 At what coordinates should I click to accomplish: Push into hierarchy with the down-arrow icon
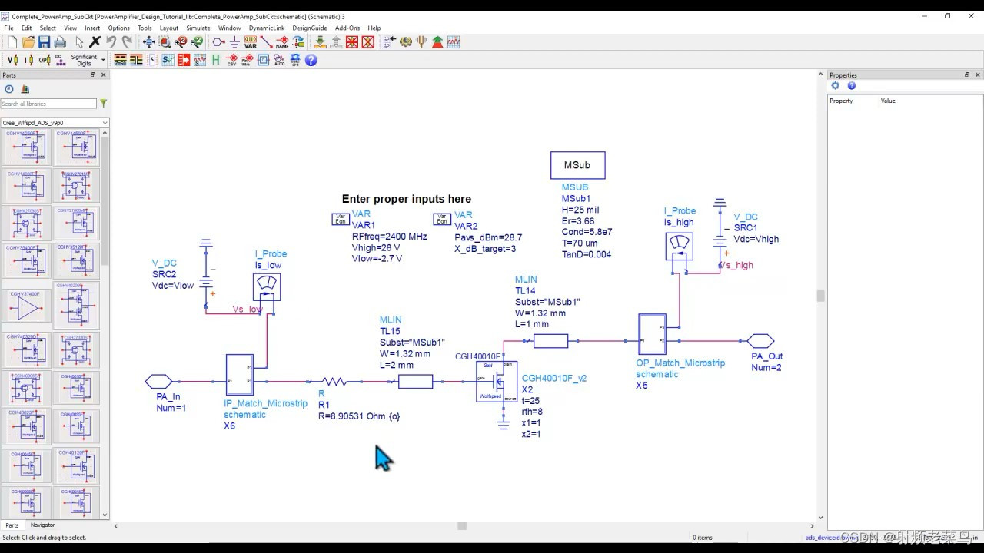[321, 42]
